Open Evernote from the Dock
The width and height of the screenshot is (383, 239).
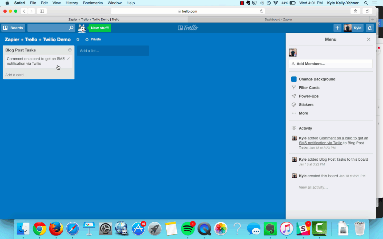click(x=270, y=229)
